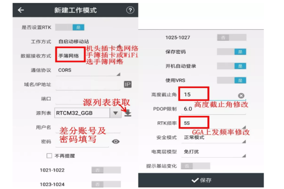This screenshot has width=284, height=189.
Task: Open the 工作方式 dropdown showing 自启动移动站
Action: pos(88,42)
